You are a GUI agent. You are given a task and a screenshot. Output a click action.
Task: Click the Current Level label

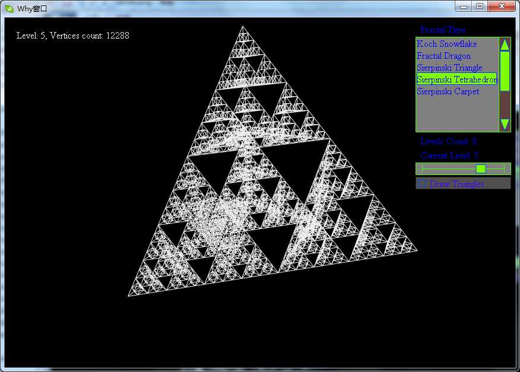point(449,155)
